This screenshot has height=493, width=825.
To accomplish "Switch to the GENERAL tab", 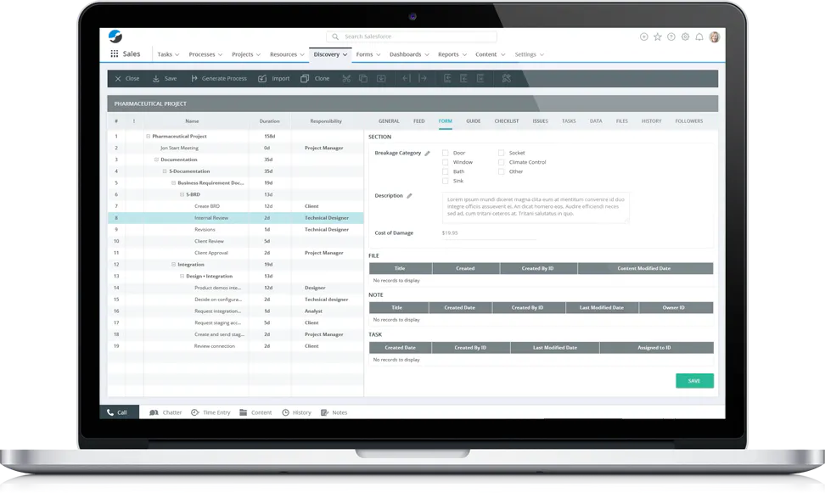I will coord(389,121).
